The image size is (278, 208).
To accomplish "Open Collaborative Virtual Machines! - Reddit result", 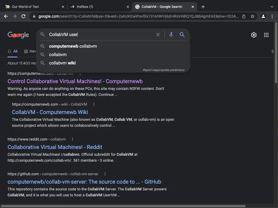I will [55, 147].
